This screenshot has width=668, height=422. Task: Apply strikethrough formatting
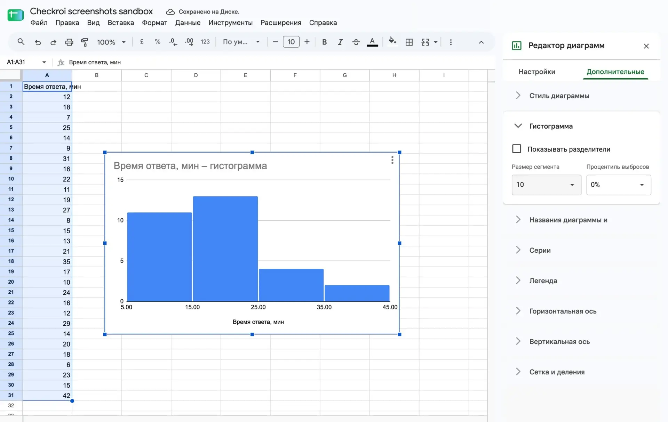pos(356,42)
